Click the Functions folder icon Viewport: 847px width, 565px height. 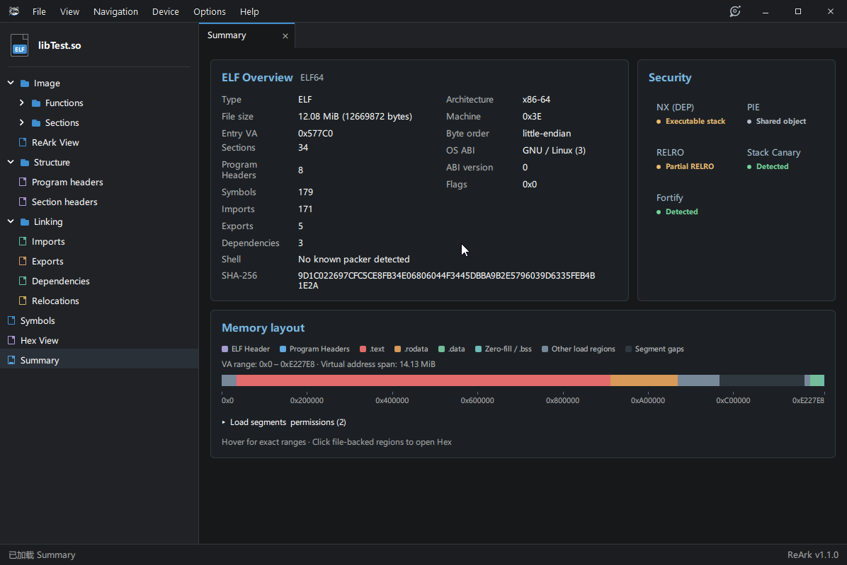coord(36,103)
